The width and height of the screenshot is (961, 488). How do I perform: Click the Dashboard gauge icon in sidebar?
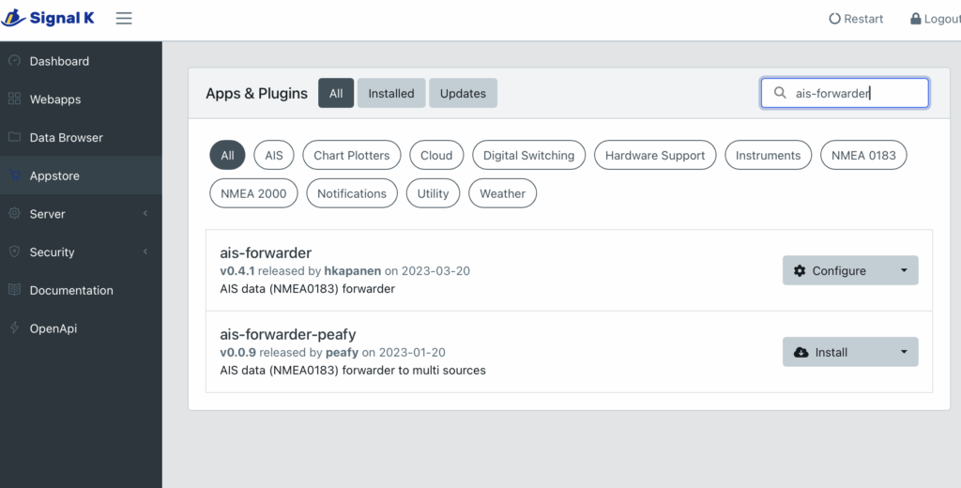tap(14, 61)
